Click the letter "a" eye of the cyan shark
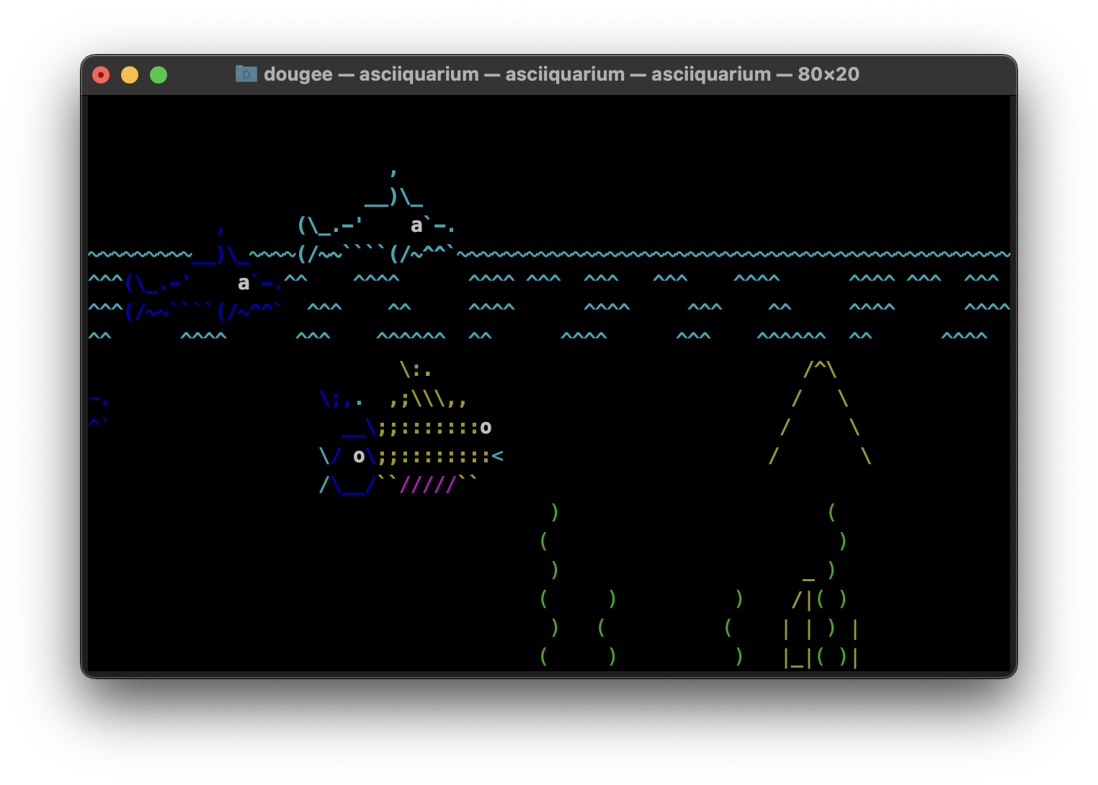 coord(416,225)
